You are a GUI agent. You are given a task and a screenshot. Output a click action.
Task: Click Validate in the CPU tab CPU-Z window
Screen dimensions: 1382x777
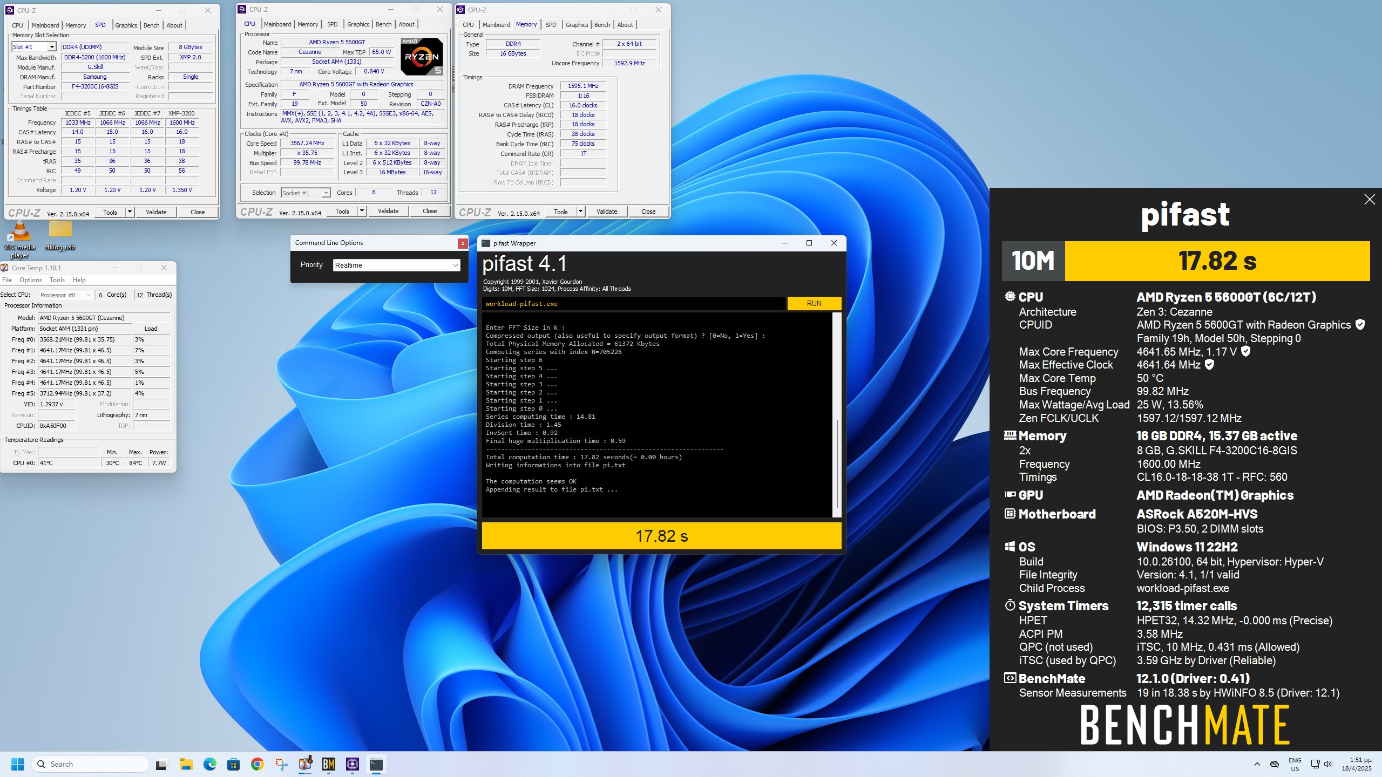388,211
